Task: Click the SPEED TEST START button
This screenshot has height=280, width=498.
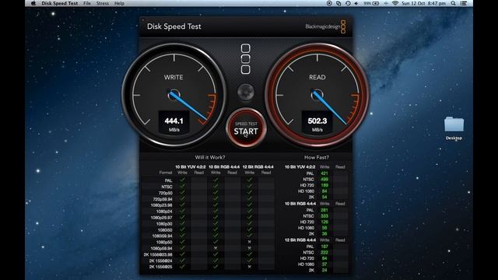Action: pyautogui.click(x=246, y=128)
